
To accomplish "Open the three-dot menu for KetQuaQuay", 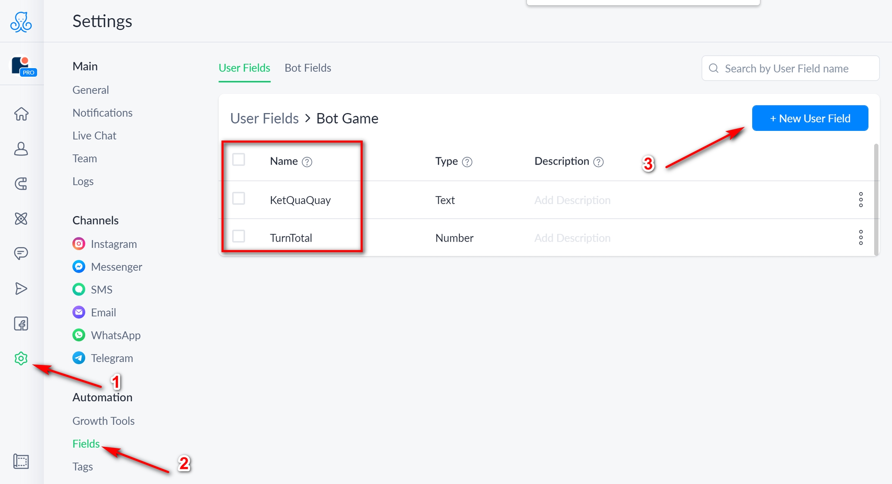I will 861,200.
